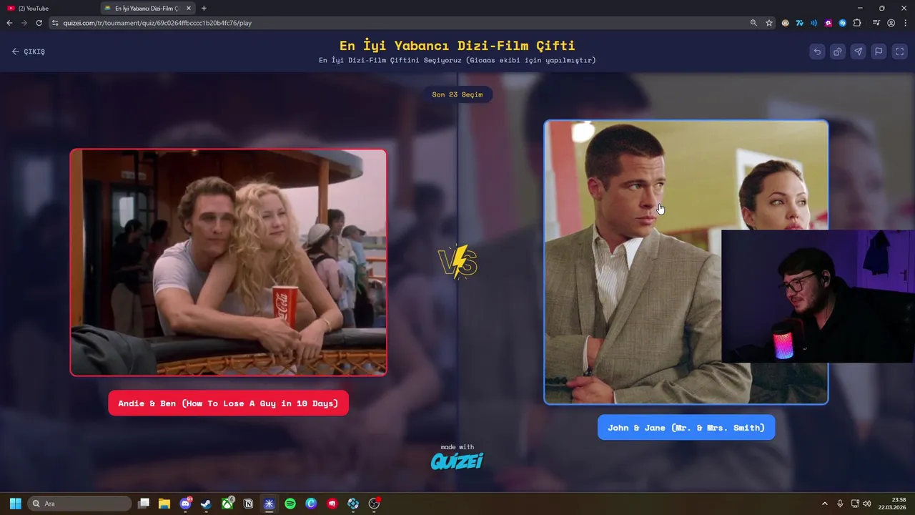Open File Explorer from the taskbar
This screenshot has height=515, width=915.
[164, 504]
